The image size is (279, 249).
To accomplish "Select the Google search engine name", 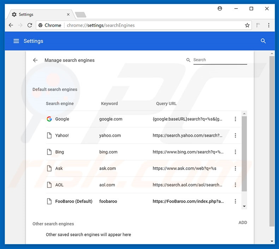I will tap(62, 119).
